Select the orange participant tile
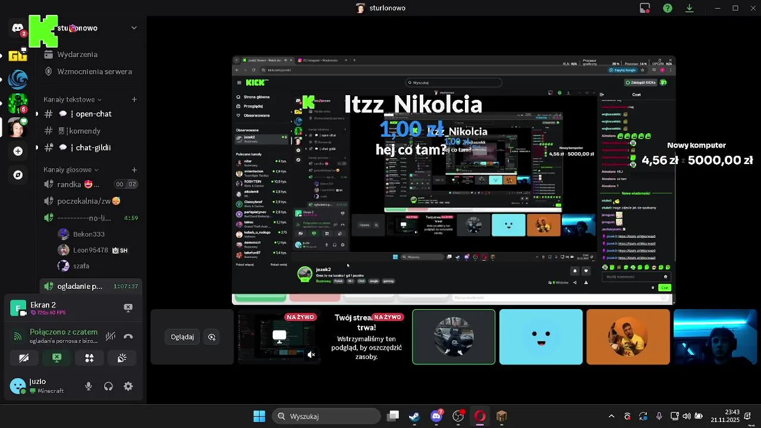761x428 pixels. coord(628,337)
